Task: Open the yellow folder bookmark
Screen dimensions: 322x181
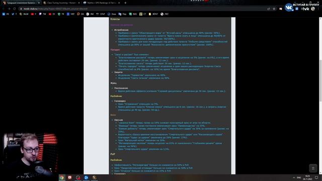Action: (x=153, y=14)
